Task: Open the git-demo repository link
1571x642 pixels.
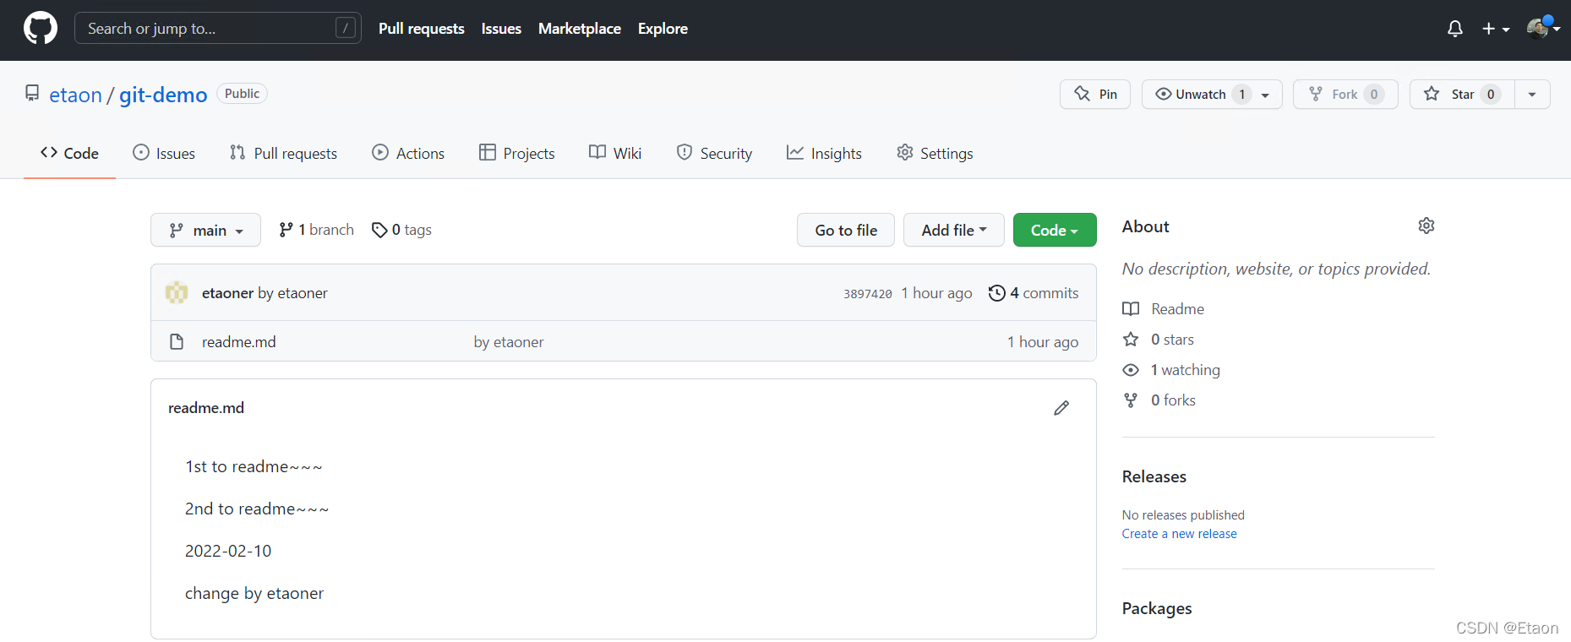Action: pos(163,95)
